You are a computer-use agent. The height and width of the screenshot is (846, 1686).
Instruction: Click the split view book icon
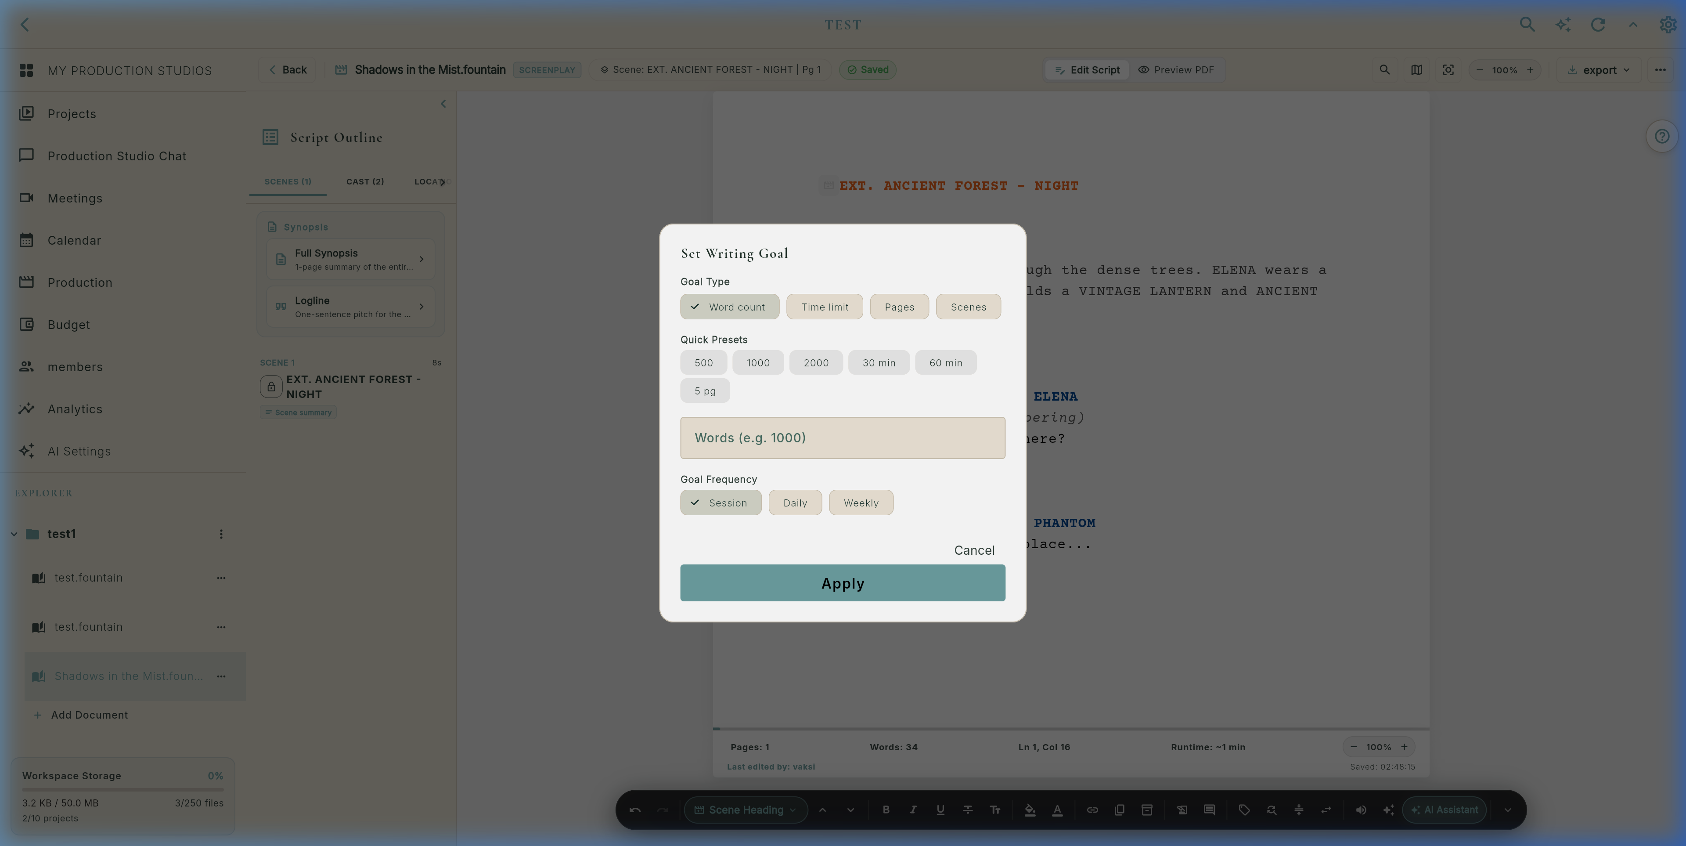click(1416, 69)
